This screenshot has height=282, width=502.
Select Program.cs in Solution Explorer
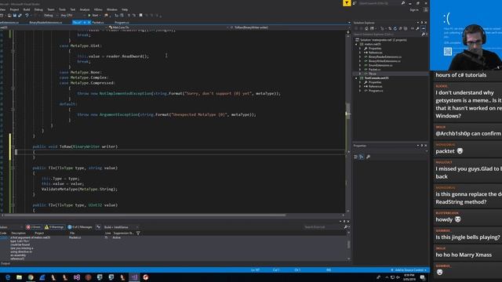[376, 91]
